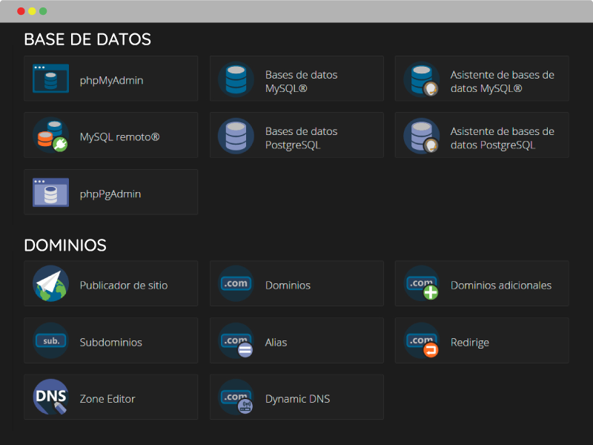Click the green macOS window button
The width and height of the screenshot is (593, 445).
coord(43,11)
